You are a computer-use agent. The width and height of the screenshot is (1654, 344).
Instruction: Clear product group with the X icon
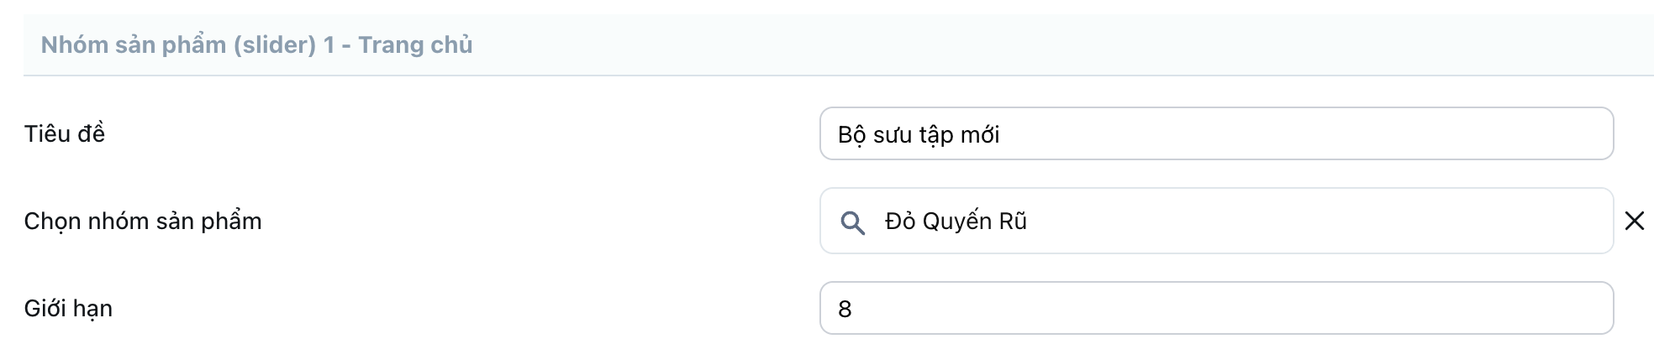[x=1634, y=221]
